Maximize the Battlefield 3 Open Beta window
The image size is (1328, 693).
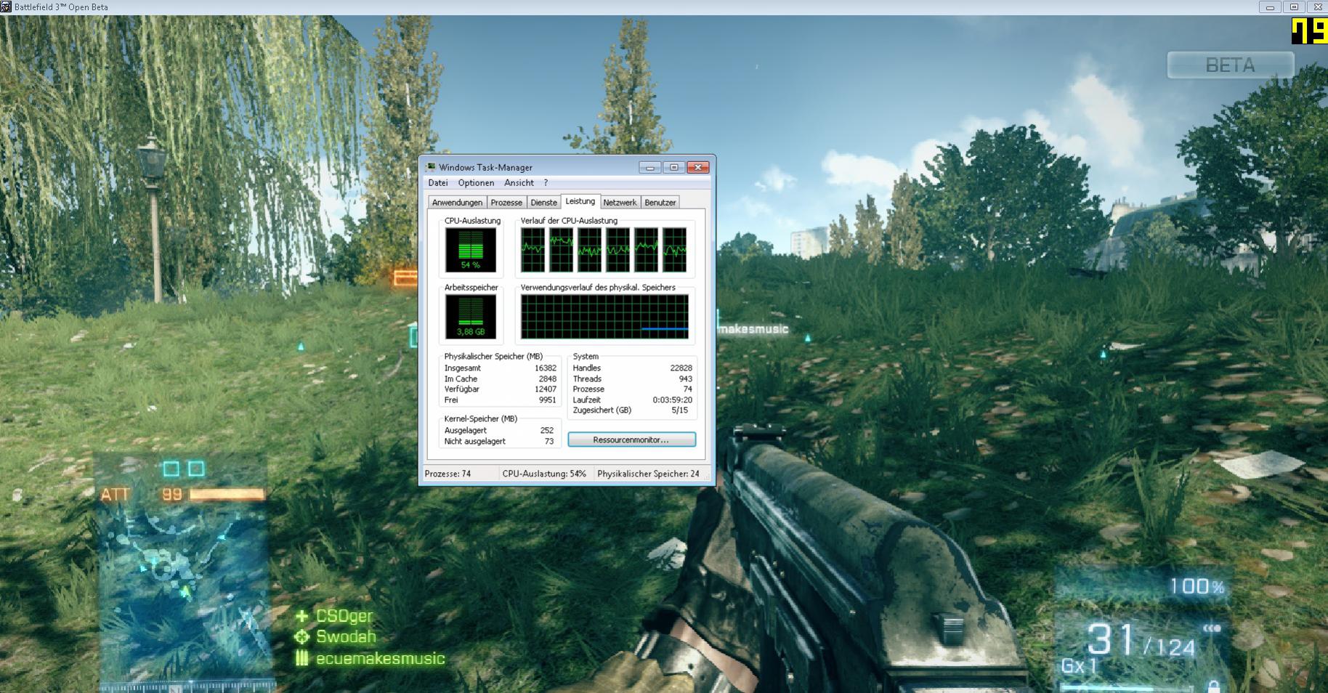click(x=1294, y=7)
